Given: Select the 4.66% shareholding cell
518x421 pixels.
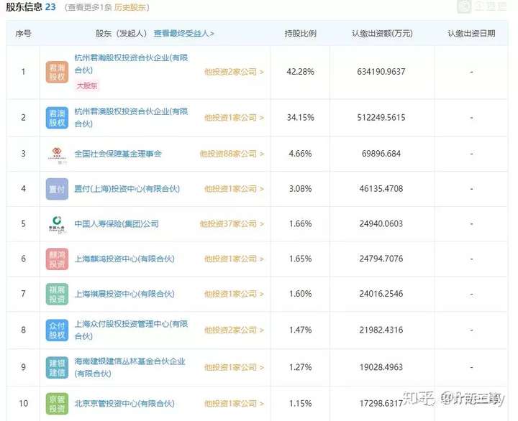Looking at the screenshot, I should [x=300, y=154].
